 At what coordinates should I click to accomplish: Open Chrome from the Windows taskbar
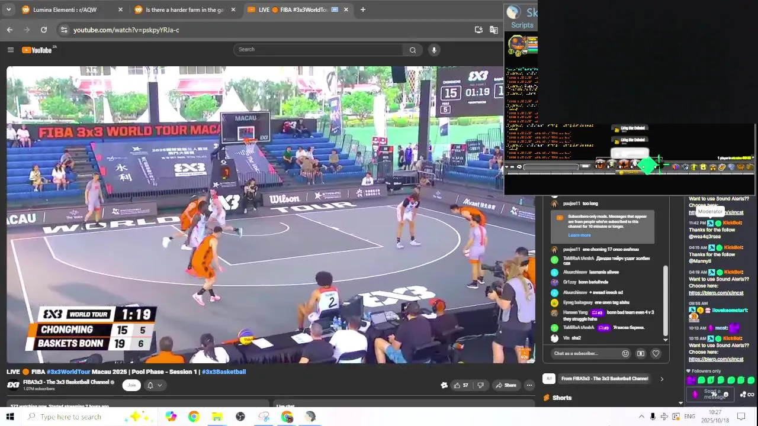[x=194, y=417]
